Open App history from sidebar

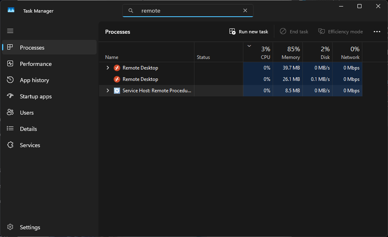tap(34, 80)
